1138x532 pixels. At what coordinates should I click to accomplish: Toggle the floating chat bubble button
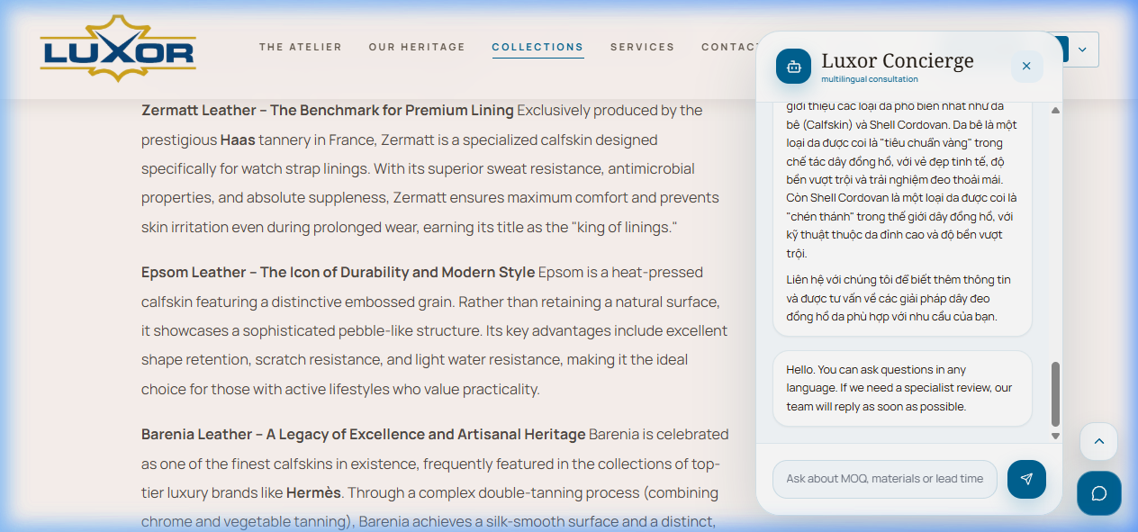tap(1099, 493)
